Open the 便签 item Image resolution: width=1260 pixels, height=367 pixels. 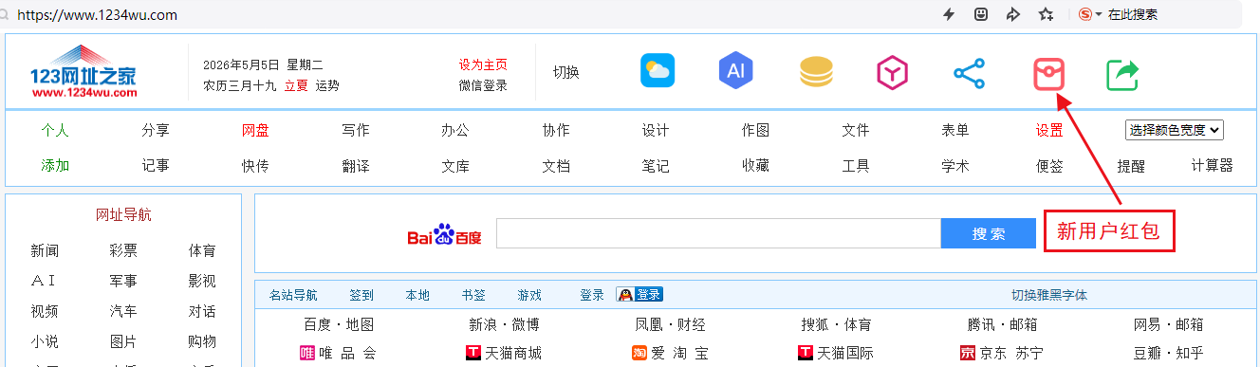click(1049, 166)
